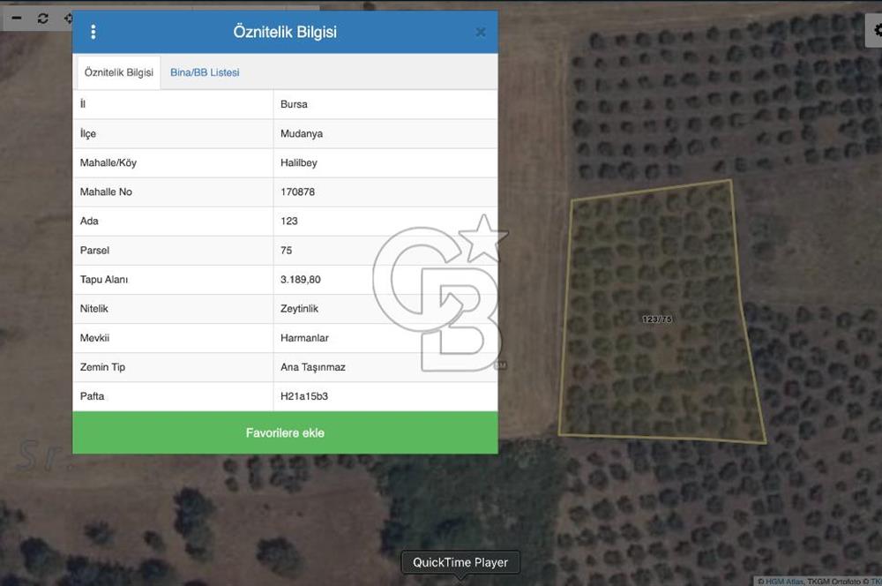Click the Mahalle No value 170878
The height and width of the screenshot is (586, 882).
point(297,192)
